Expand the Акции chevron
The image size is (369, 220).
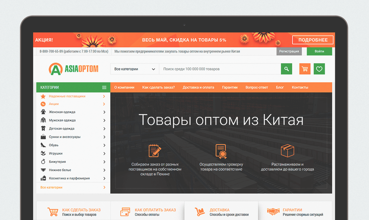104,104
